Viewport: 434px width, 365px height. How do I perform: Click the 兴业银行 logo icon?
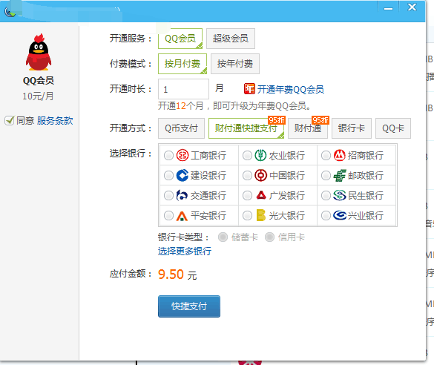(x=340, y=215)
